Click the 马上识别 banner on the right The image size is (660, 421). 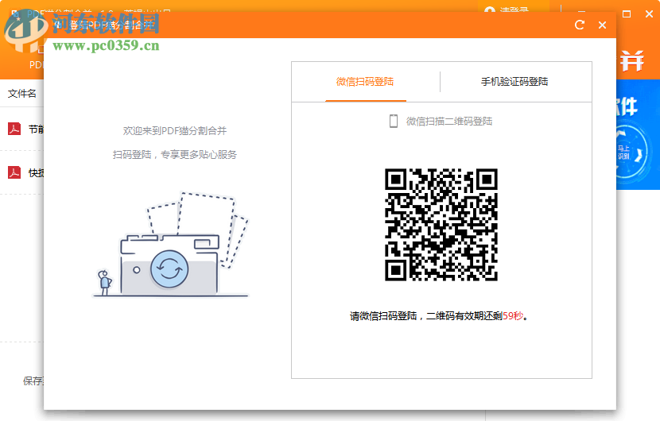pyautogui.click(x=638, y=134)
